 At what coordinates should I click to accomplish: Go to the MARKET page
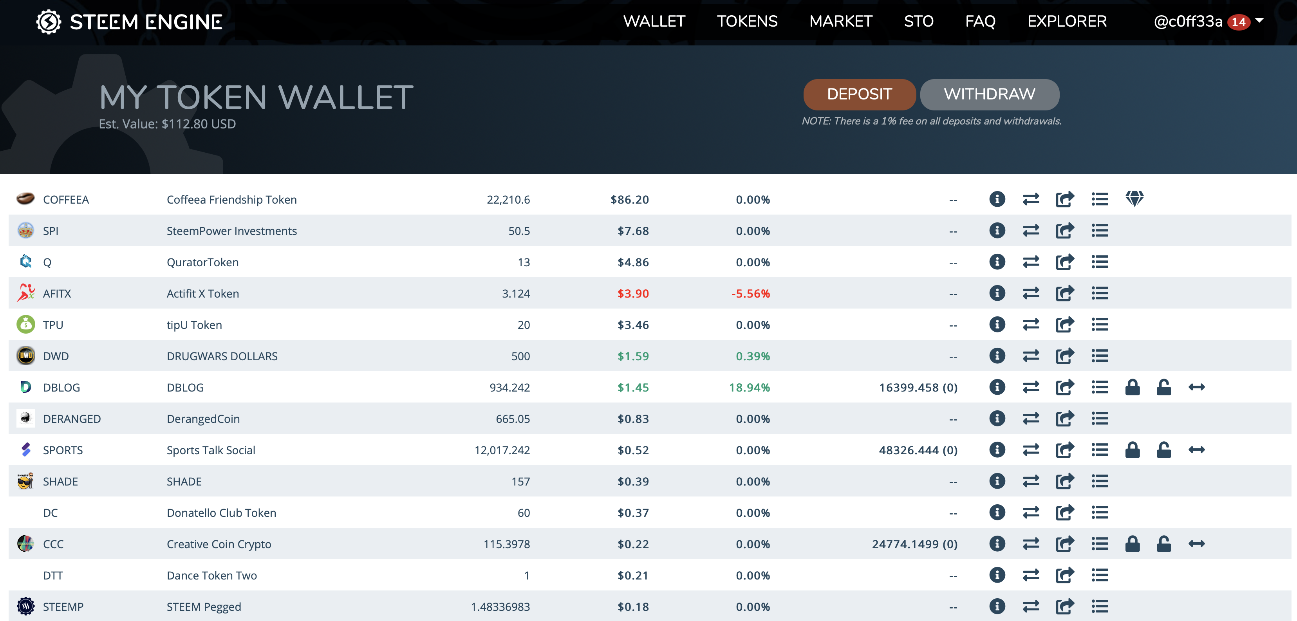pos(840,21)
